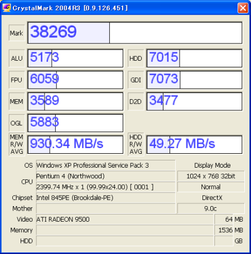Close the CrystalMark window
Image resolution: width=251 pixels, height=254 pixels.
click(243, 8)
